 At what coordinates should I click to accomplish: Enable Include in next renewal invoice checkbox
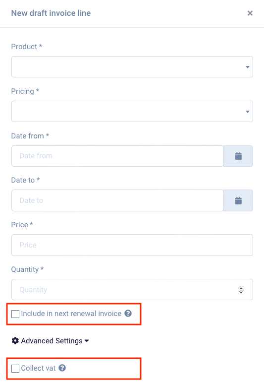click(x=15, y=314)
